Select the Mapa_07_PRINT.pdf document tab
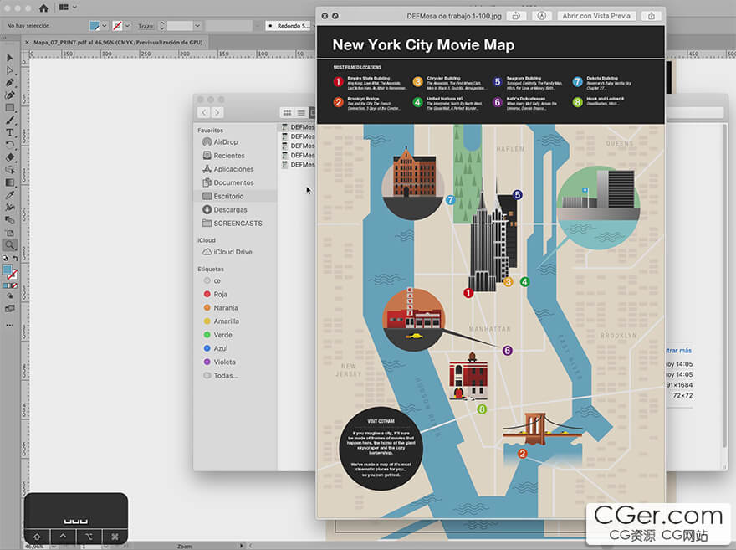This screenshot has height=550, width=736. point(118,42)
